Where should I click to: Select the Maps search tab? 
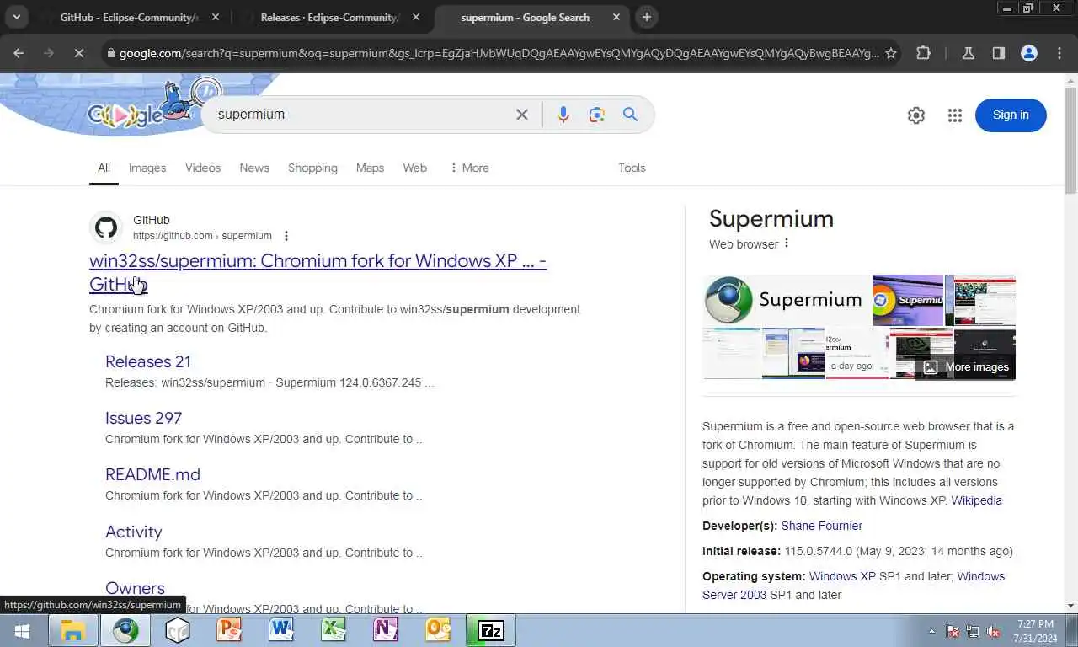pyautogui.click(x=370, y=168)
